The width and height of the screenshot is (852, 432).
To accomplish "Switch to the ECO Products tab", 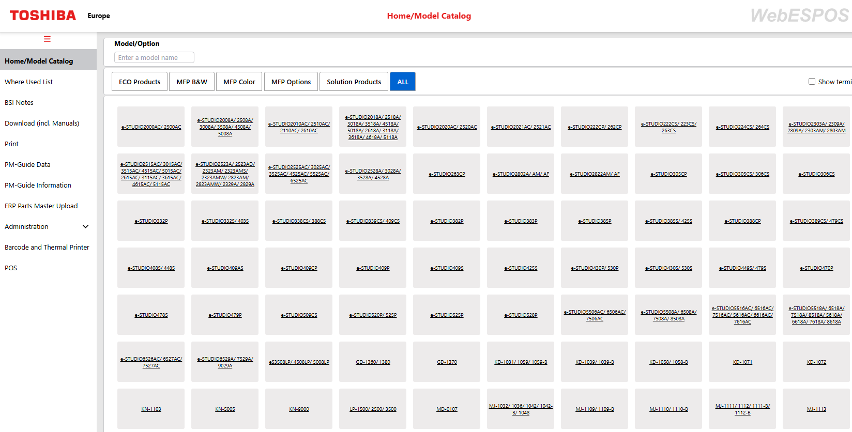I will point(140,82).
